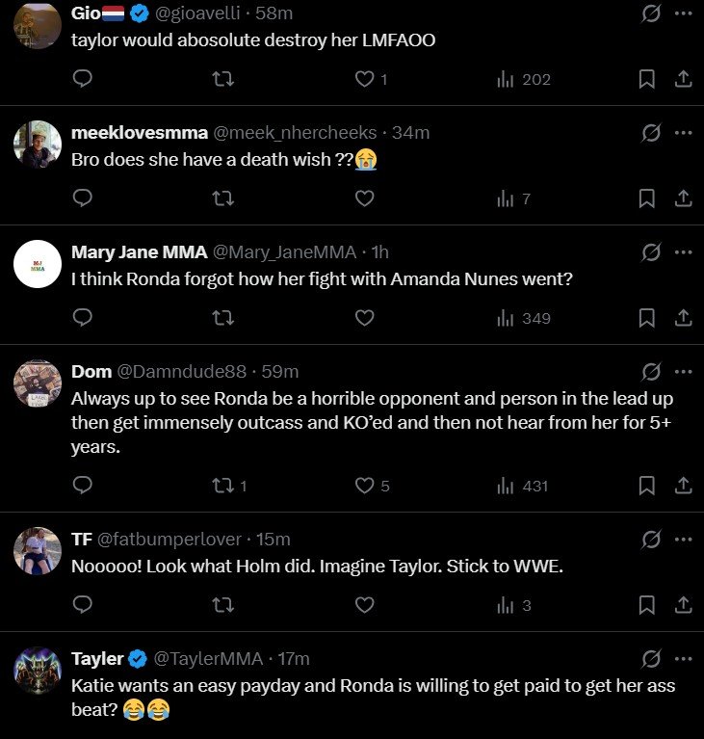Open Grok icon on Tayler's tweet
The width and height of the screenshot is (704, 739).
point(651,659)
